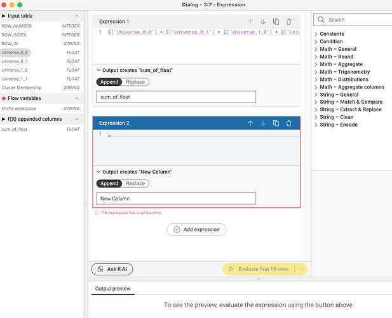Viewport: 392px width, 318px height.
Task: Click the Input table triangle icon
Action: [4, 16]
